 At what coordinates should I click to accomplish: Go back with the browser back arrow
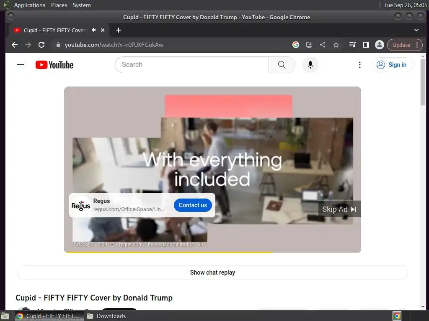click(15, 45)
